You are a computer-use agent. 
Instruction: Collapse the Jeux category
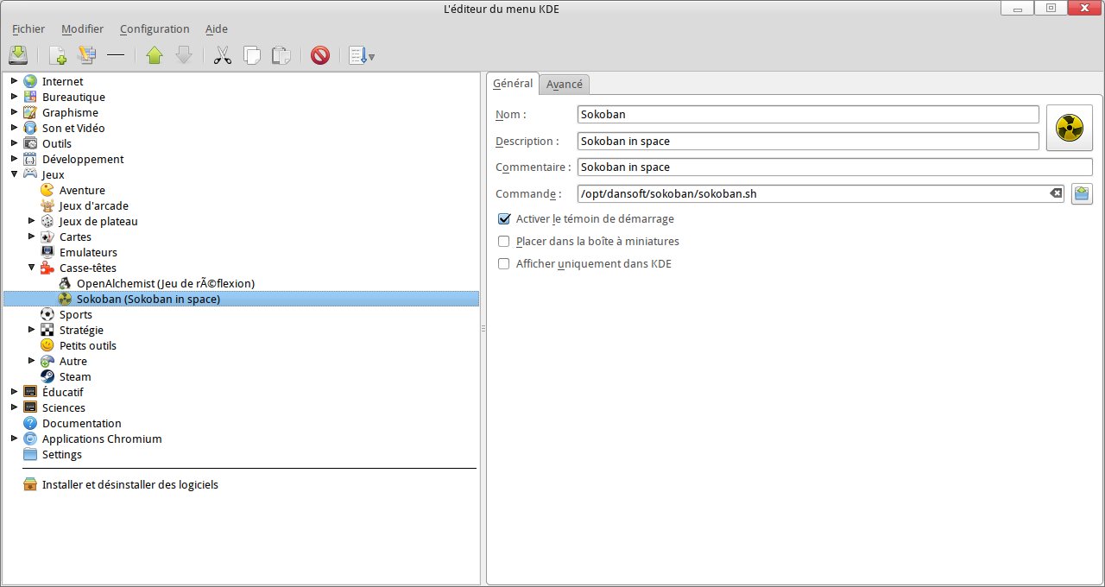tap(14, 174)
